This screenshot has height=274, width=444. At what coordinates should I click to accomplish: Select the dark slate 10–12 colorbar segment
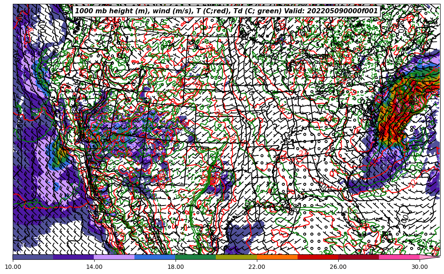point(33,257)
